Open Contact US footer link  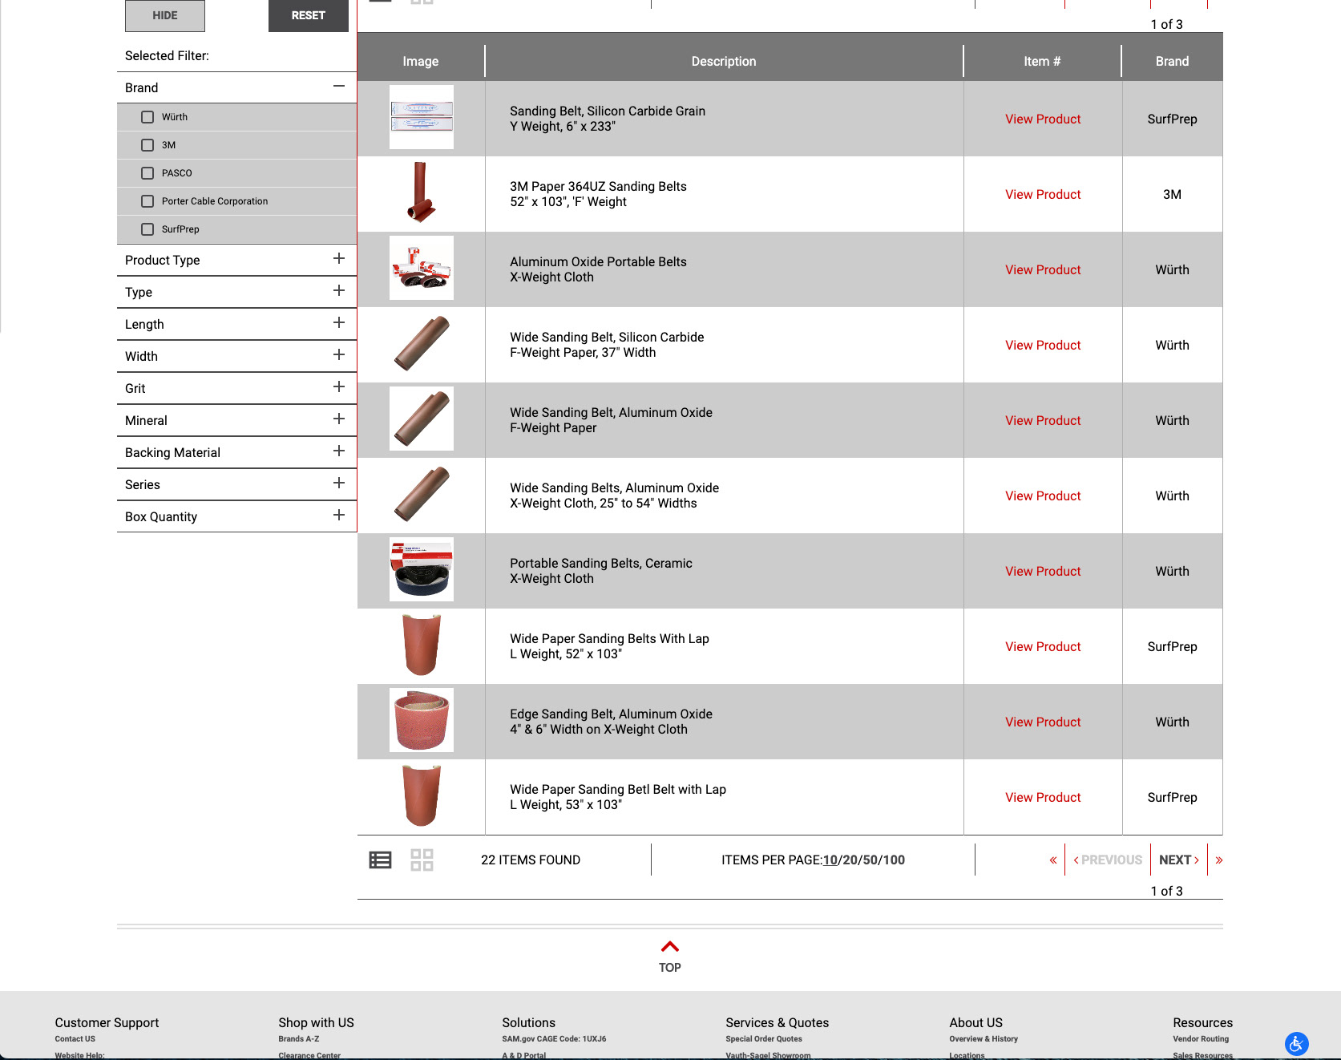(x=75, y=1038)
